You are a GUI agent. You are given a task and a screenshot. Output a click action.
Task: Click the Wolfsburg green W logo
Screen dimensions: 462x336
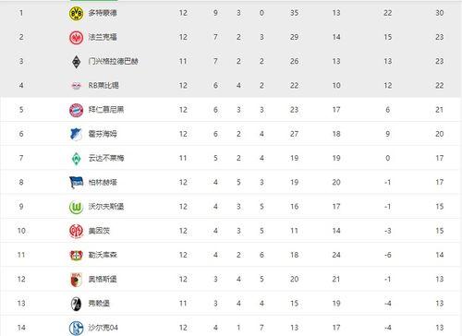pyautogui.click(x=76, y=207)
